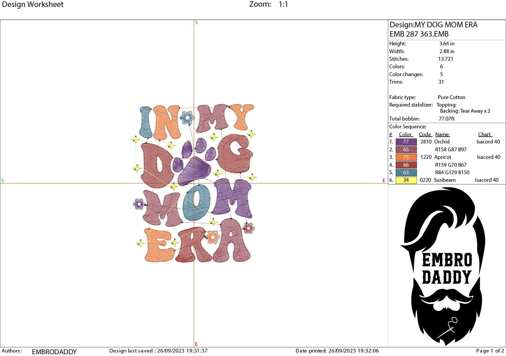Select the Orchid color swatch numbered 77
Viewport: 506px width, 356px height.
(406, 142)
